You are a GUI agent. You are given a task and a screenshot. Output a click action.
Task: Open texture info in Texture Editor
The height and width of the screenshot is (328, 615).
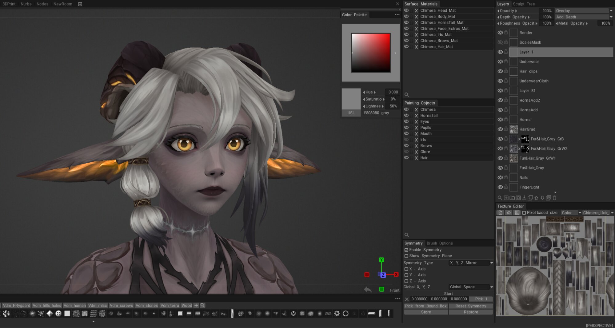click(x=500, y=213)
